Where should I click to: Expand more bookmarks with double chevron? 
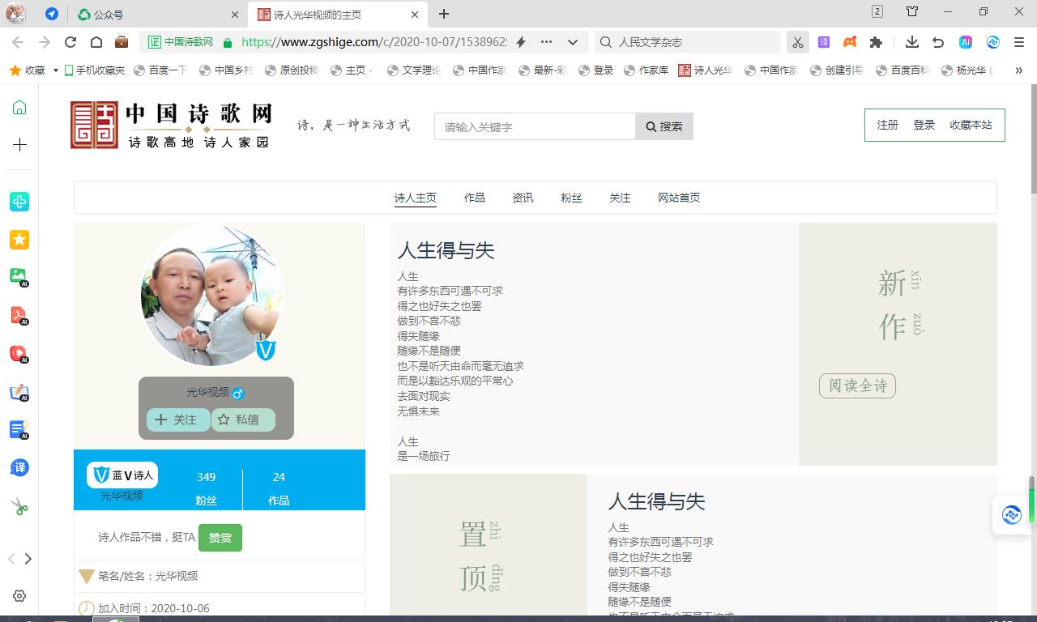[1018, 70]
